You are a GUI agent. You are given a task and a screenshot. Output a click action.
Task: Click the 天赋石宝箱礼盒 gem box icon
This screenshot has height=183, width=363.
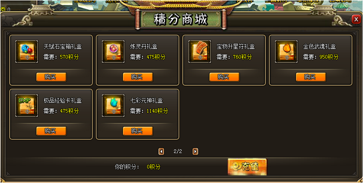click(x=26, y=51)
